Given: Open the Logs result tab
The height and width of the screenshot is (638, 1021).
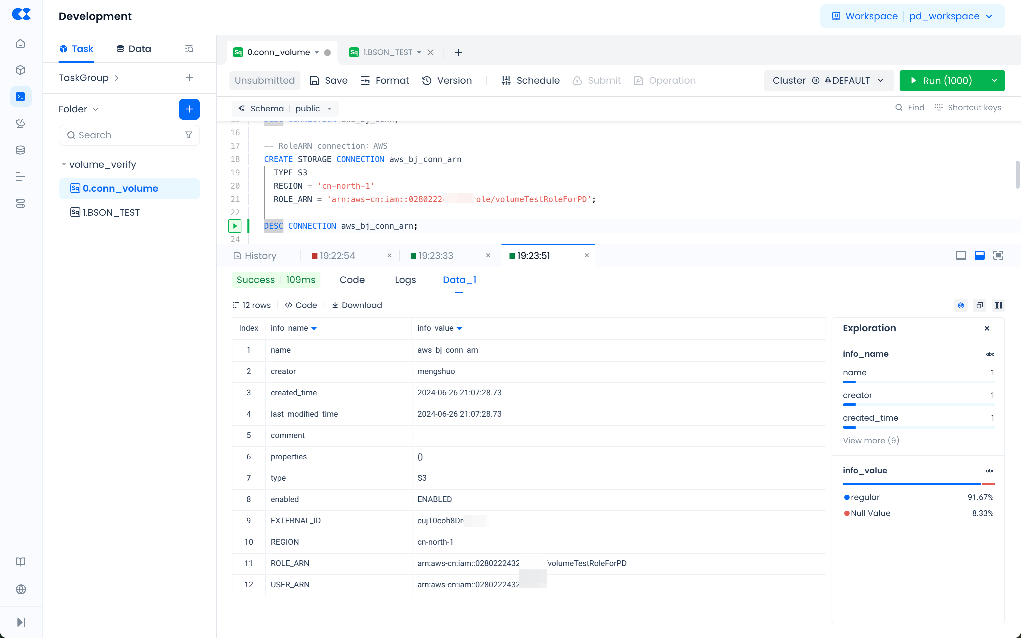Looking at the screenshot, I should [x=405, y=280].
